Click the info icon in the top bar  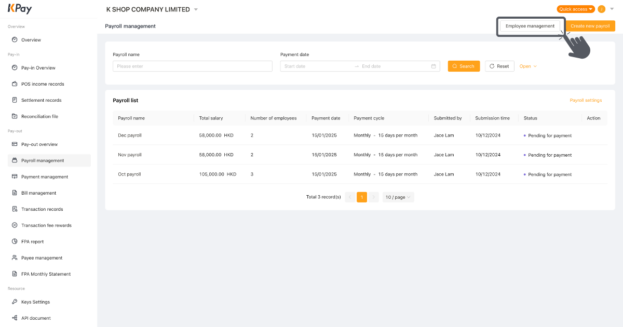point(601,9)
